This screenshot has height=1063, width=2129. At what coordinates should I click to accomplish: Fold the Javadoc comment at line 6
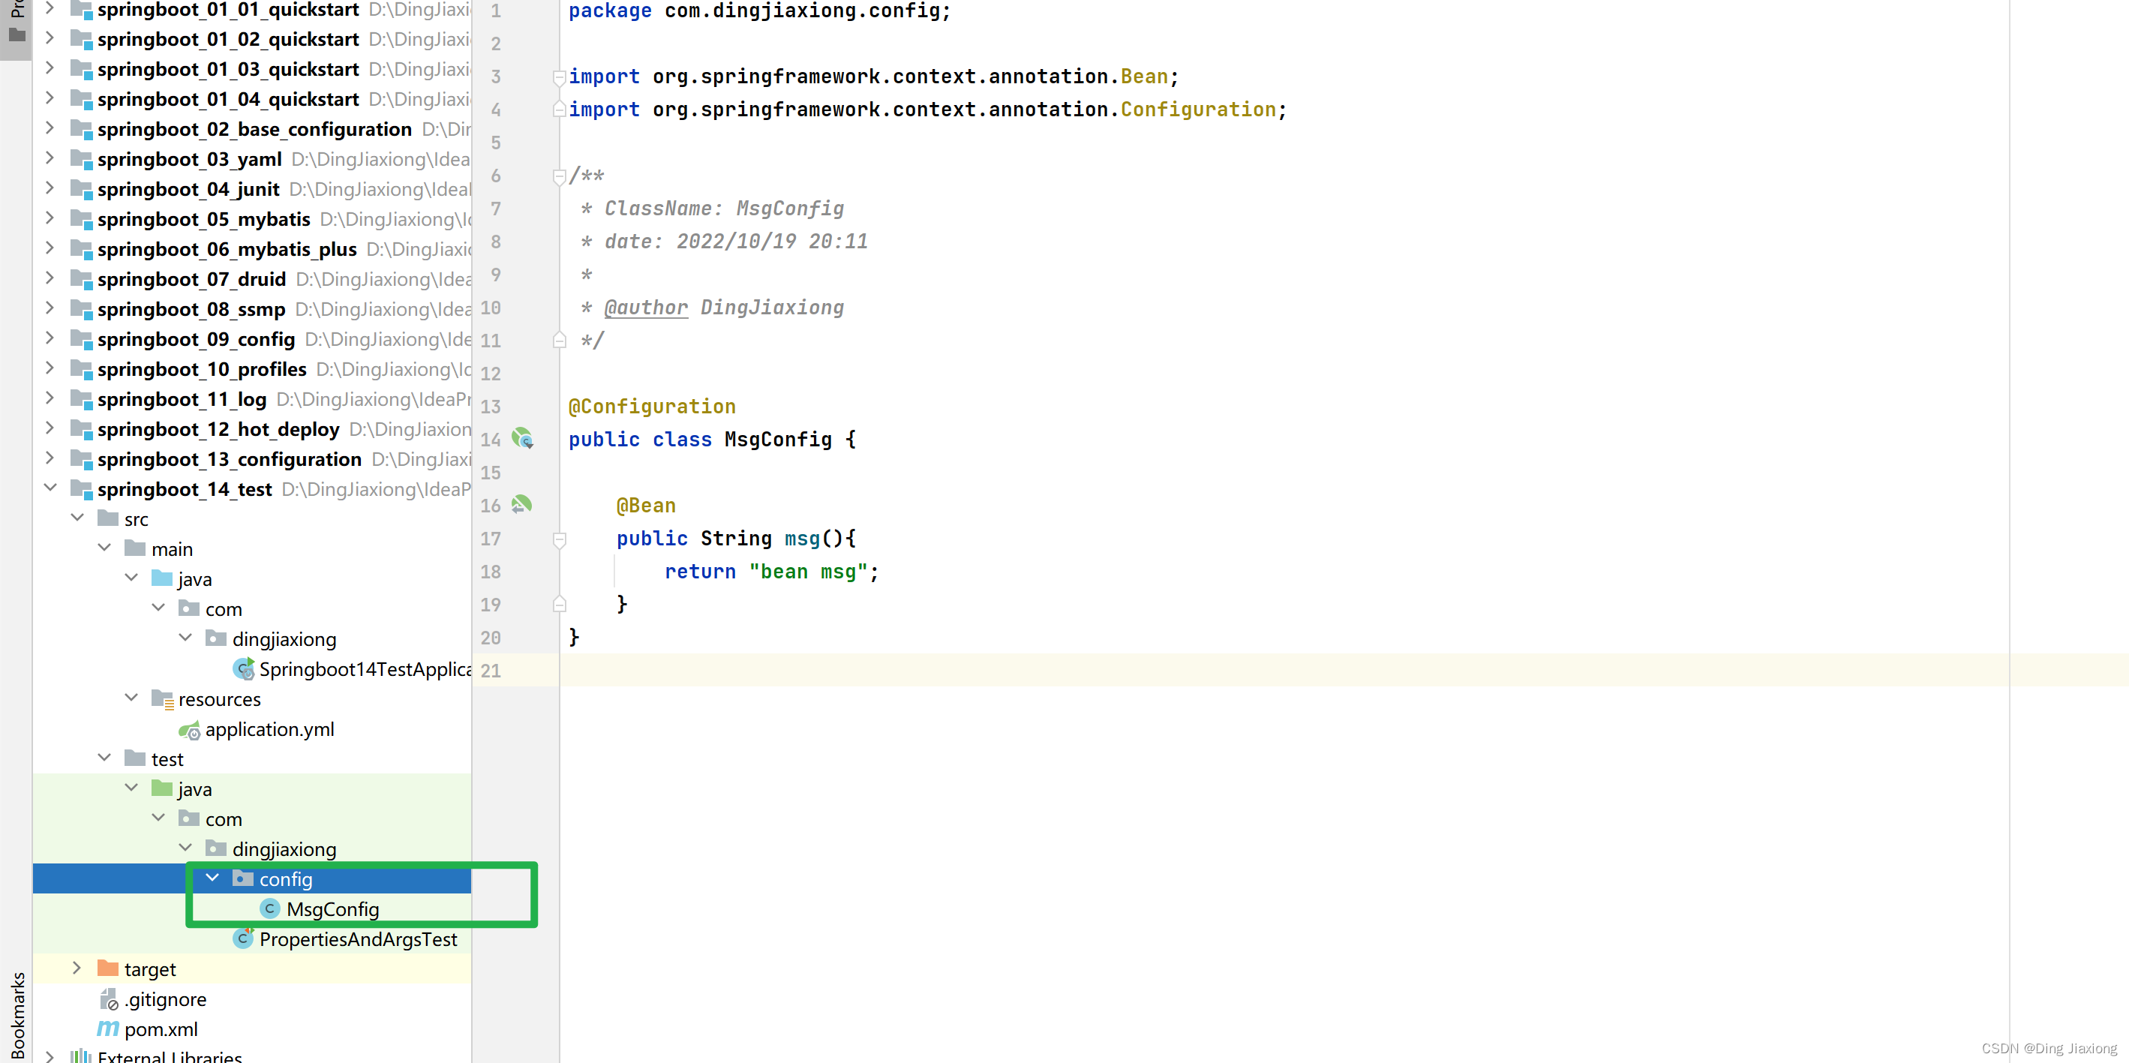click(x=560, y=176)
